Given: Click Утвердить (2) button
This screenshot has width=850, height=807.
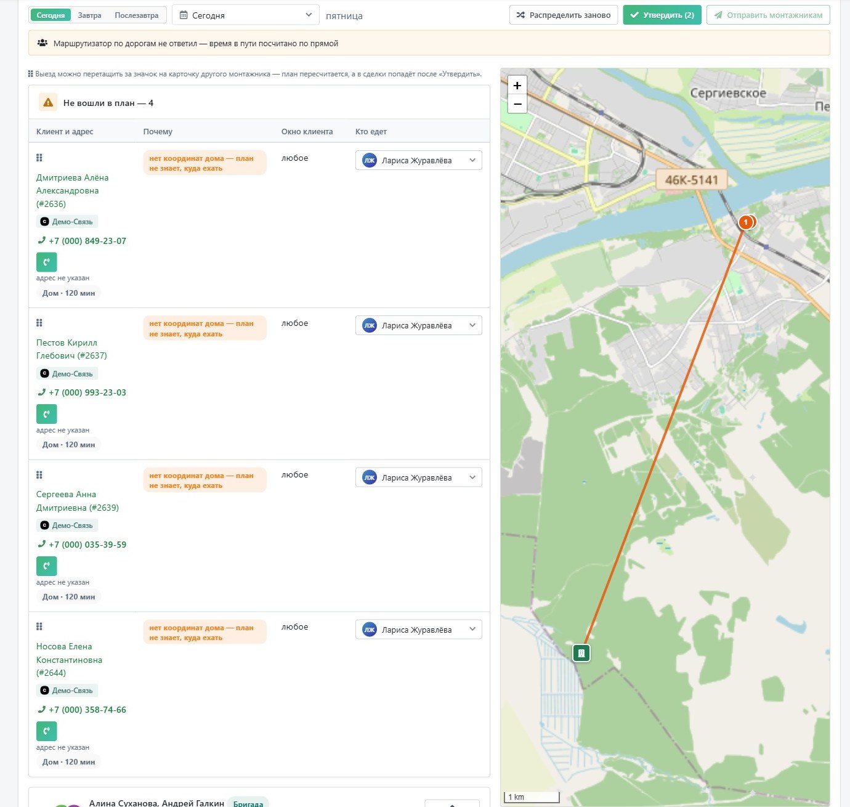Looking at the screenshot, I should pyautogui.click(x=662, y=15).
